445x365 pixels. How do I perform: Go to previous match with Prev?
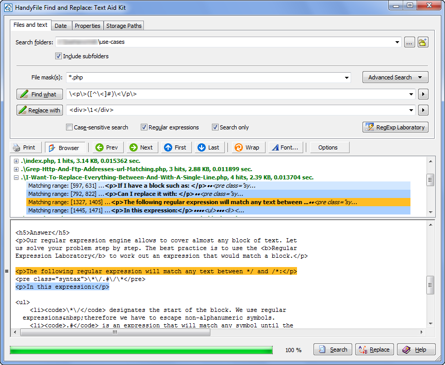pos(108,147)
